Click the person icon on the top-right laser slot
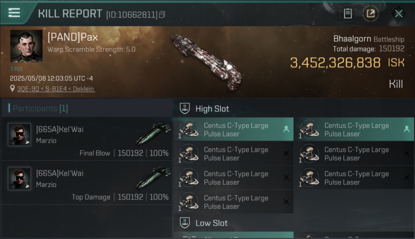Screen dimensions: 415x239 click(406, 129)
